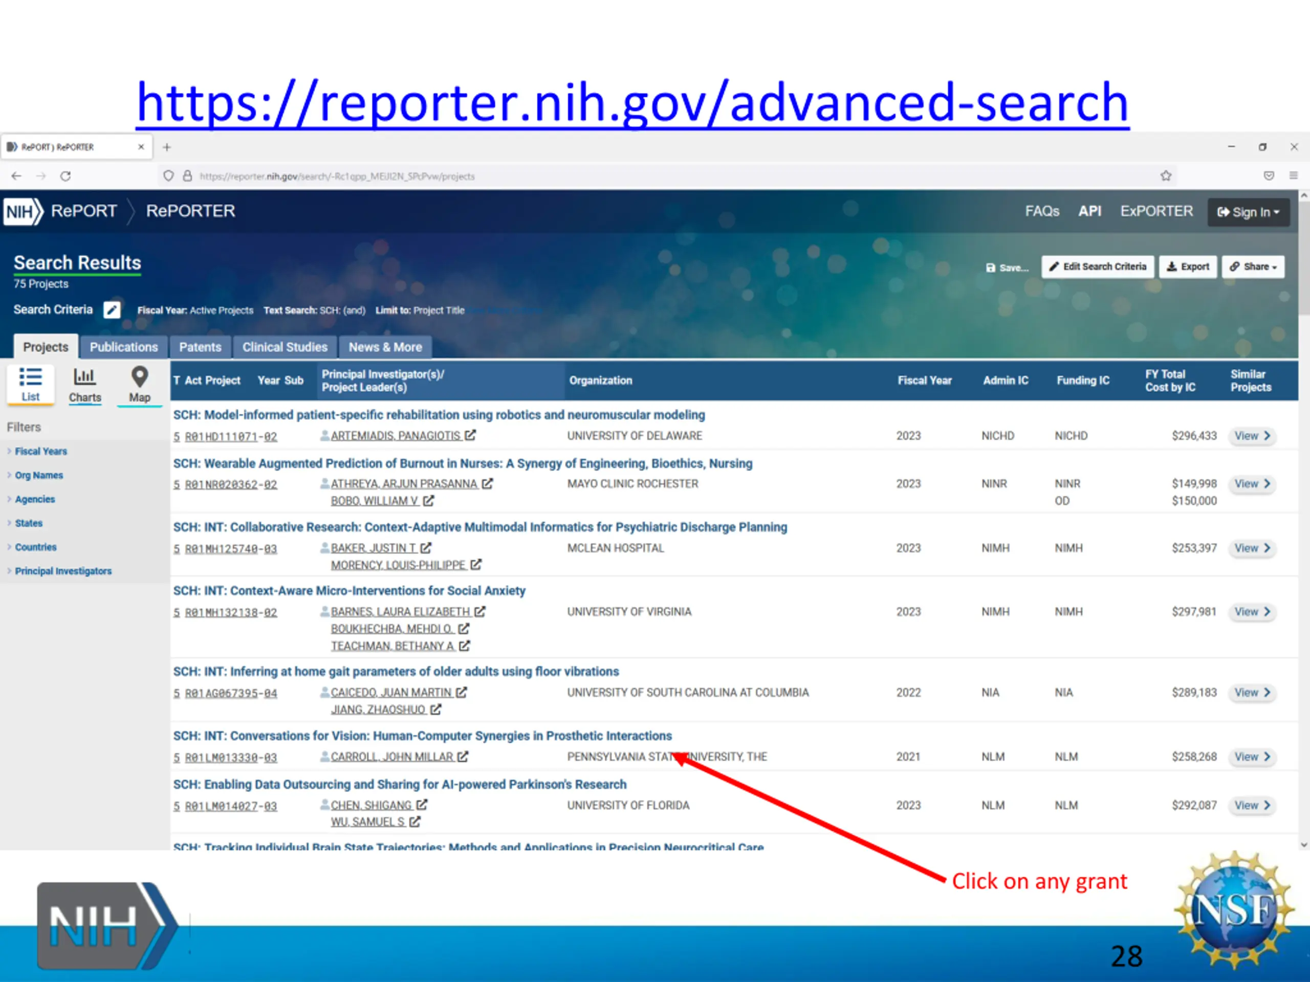Image resolution: width=1310 pixels, height=982 pixels.
Task: Open the RePORTER header link
Action: click(x=191, y=211)
